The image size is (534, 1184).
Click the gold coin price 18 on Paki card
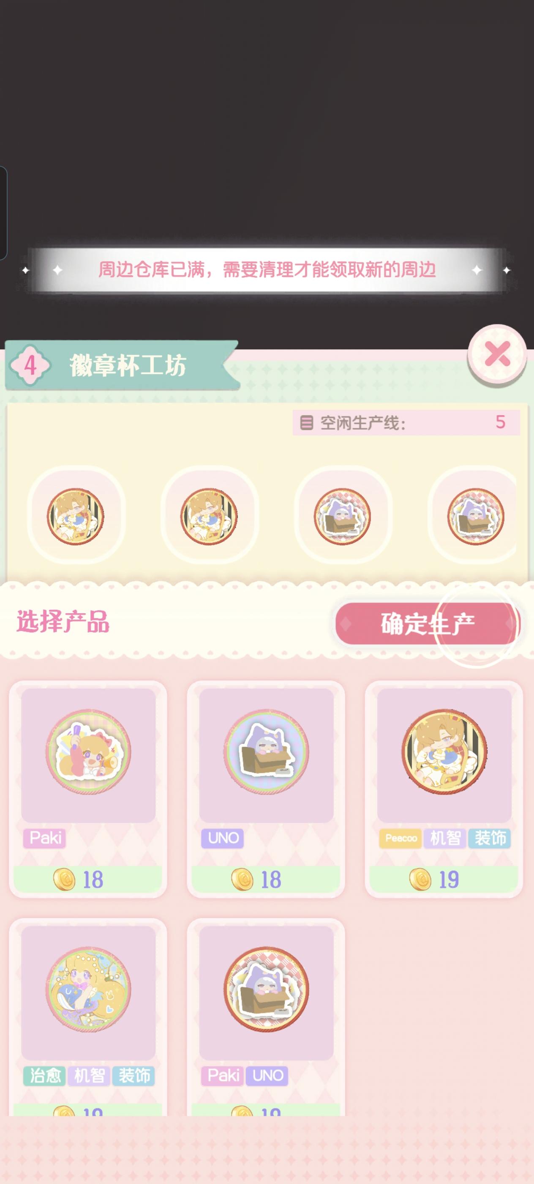click(x=79, y=879)
